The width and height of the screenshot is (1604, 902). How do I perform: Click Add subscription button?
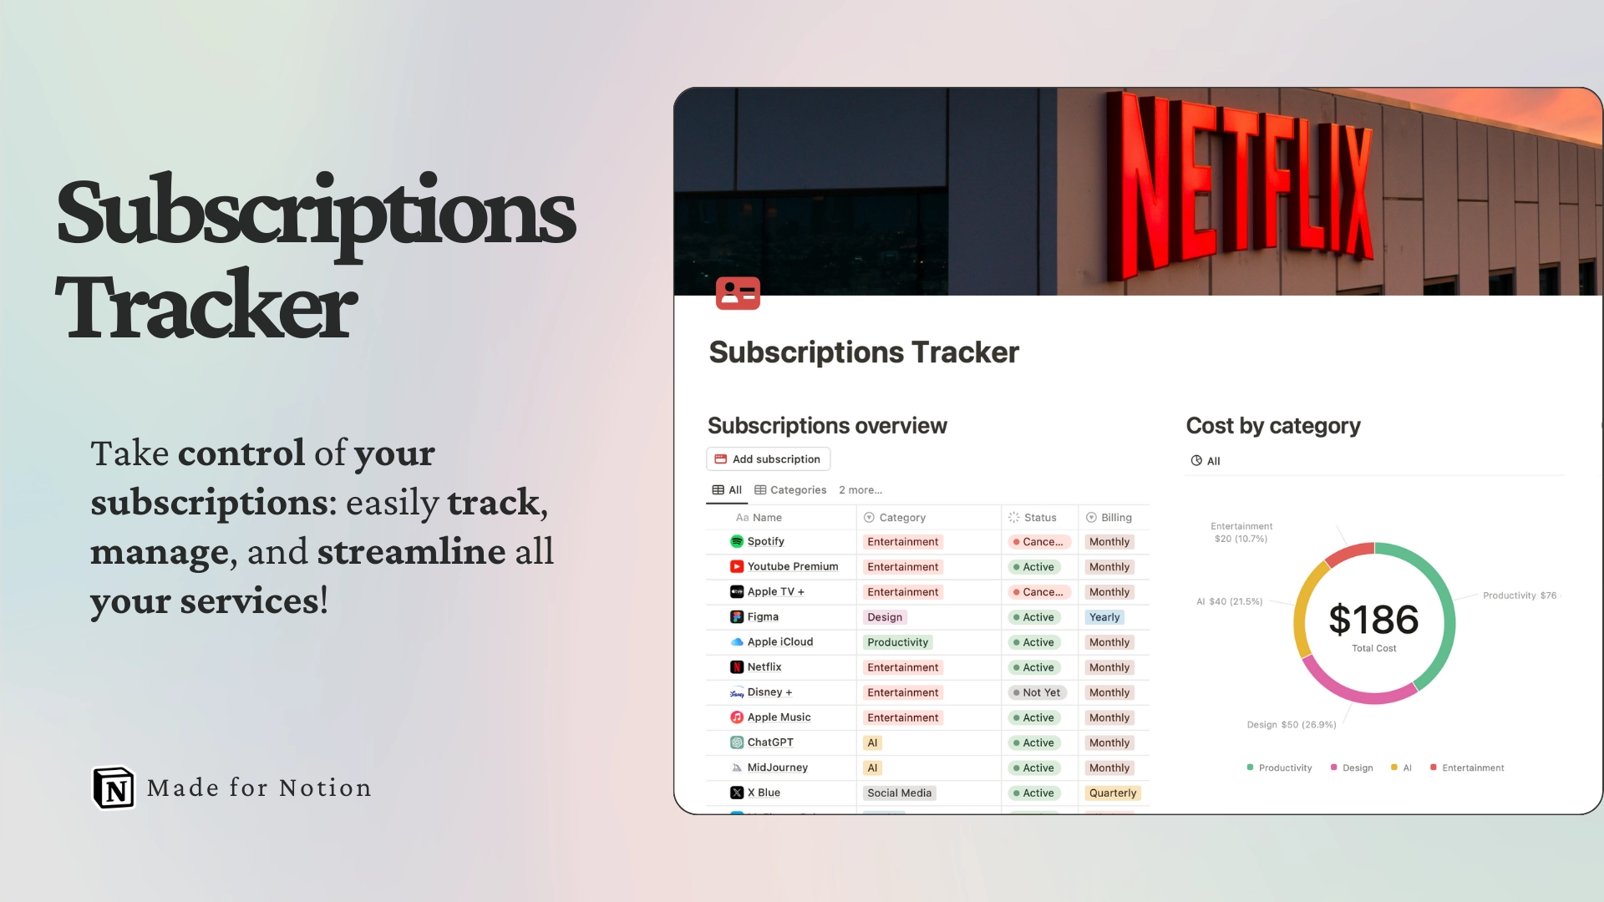click(x=768, y=459)
